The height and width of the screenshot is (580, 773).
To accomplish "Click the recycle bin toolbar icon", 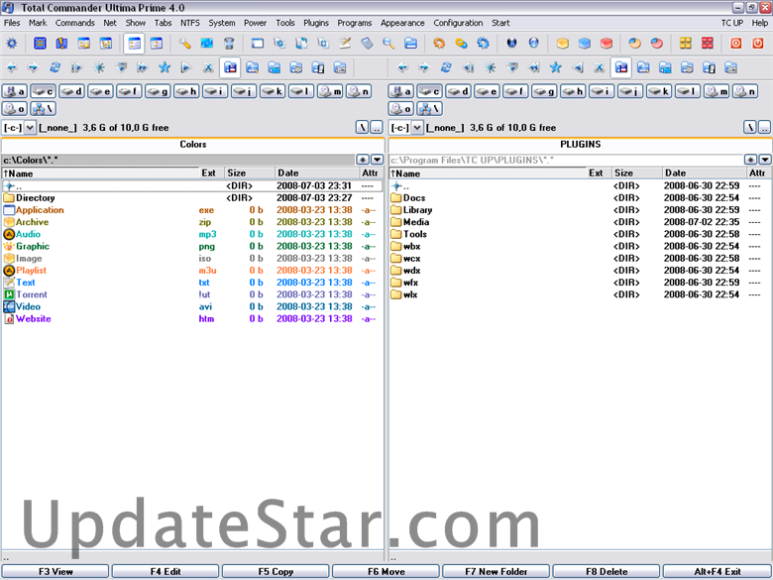I will (229, 44).
